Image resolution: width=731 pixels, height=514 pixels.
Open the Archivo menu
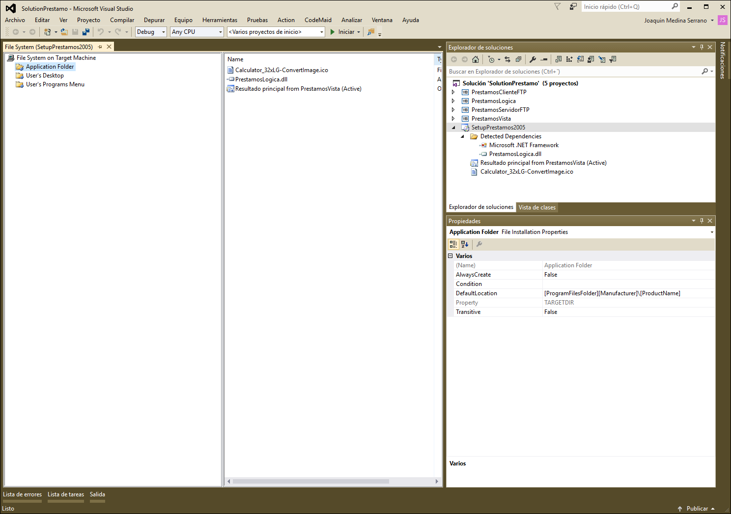coord(15,20)
